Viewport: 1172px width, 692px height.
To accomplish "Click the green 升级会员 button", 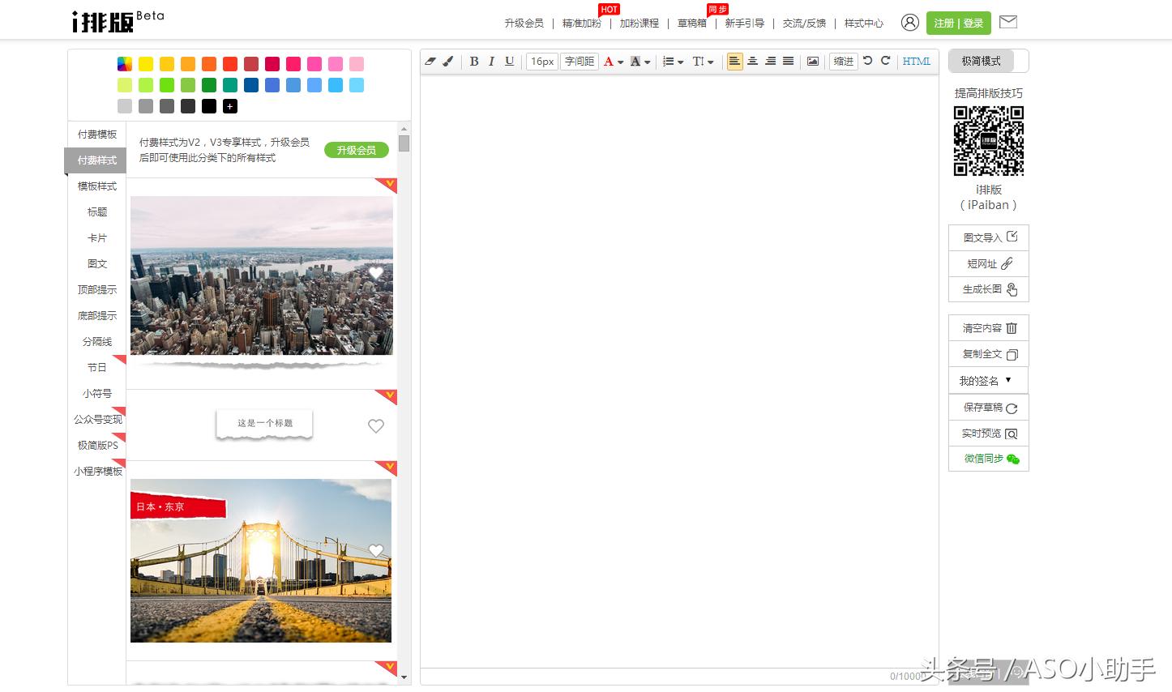I will point(356,150).
